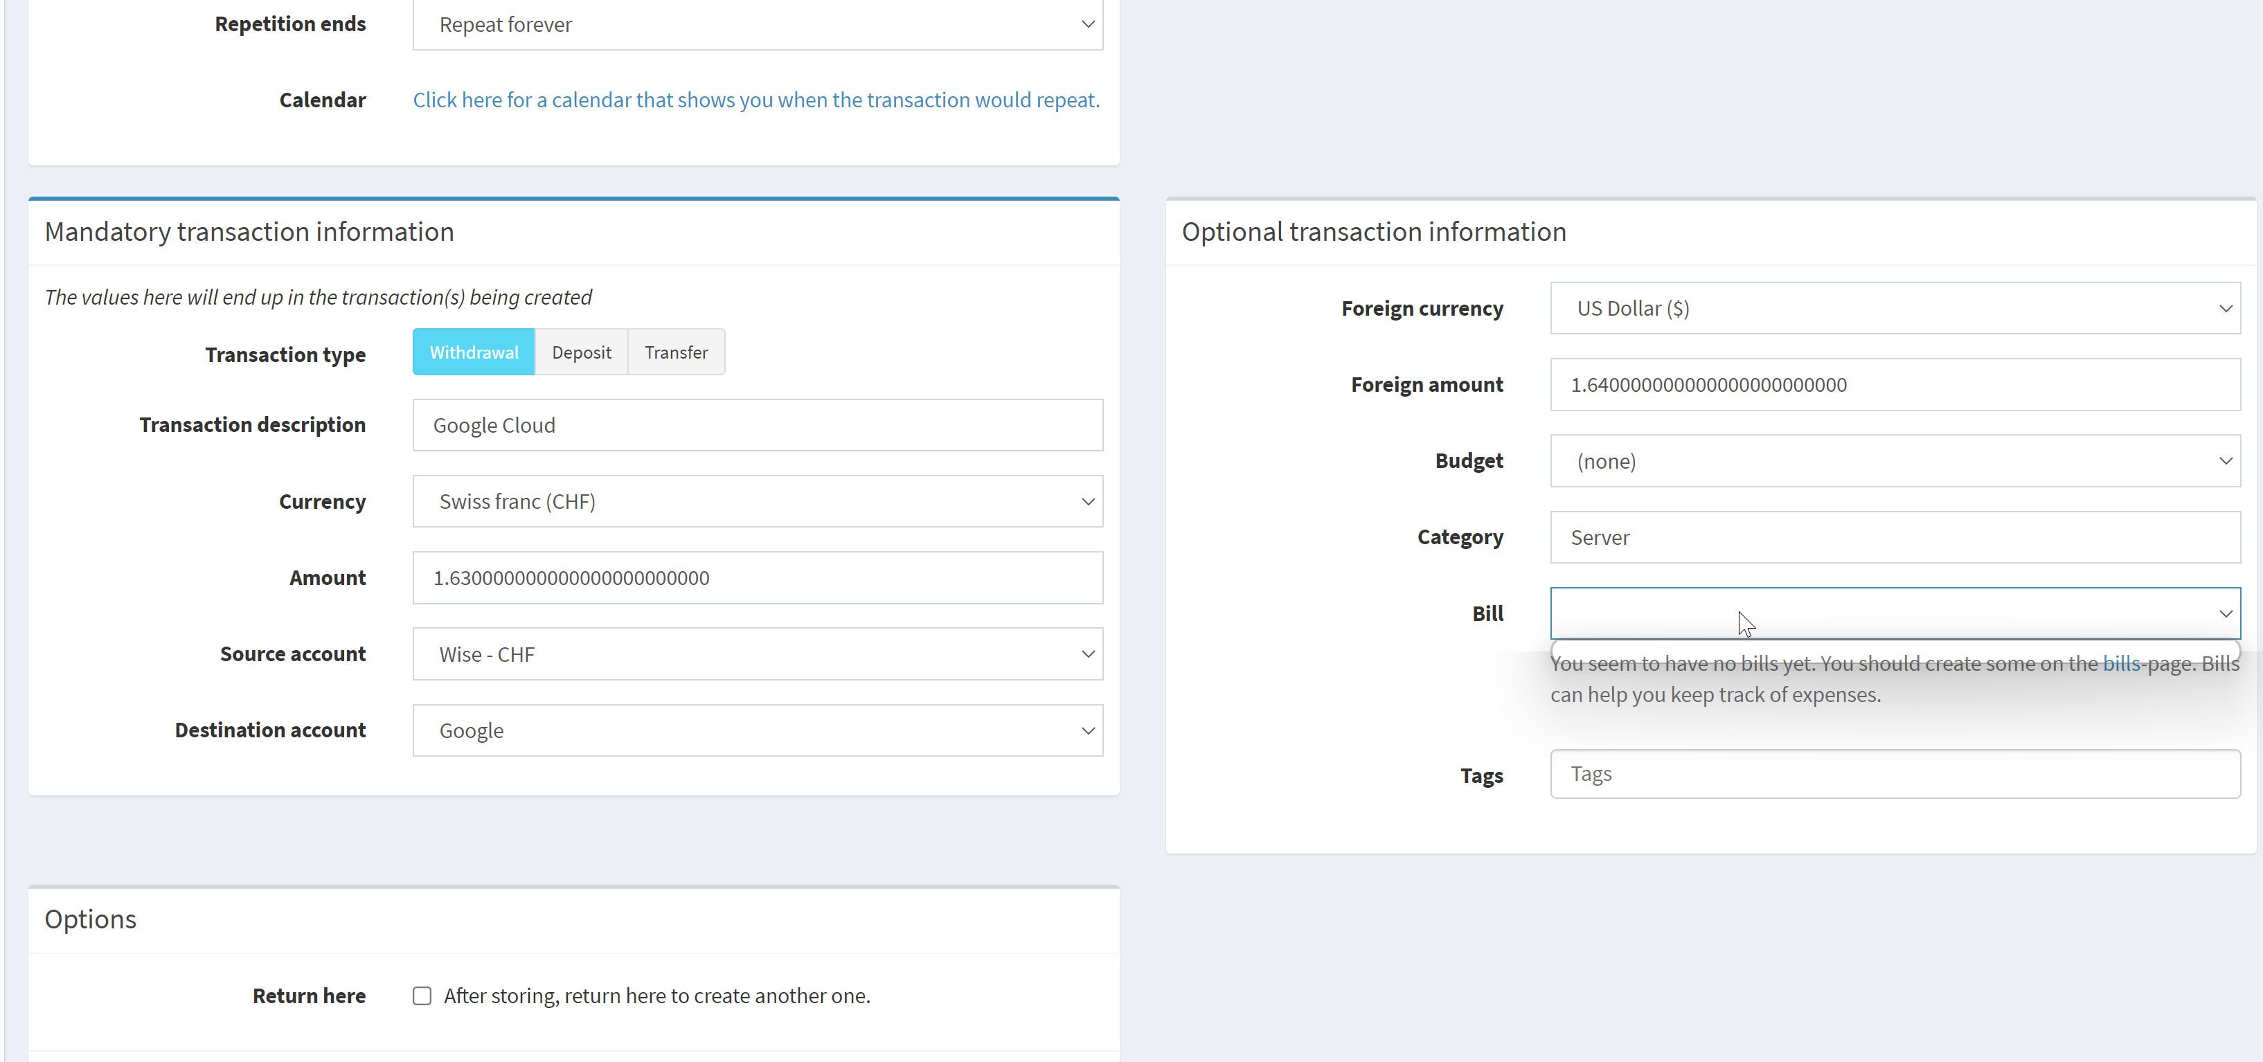Switch to the Transfer transaction type

click(x=676, y=352)
